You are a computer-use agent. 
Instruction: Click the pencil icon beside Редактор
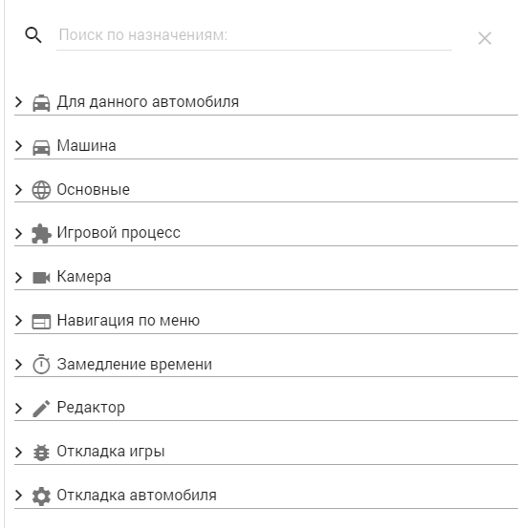click(x=41, y=409)
